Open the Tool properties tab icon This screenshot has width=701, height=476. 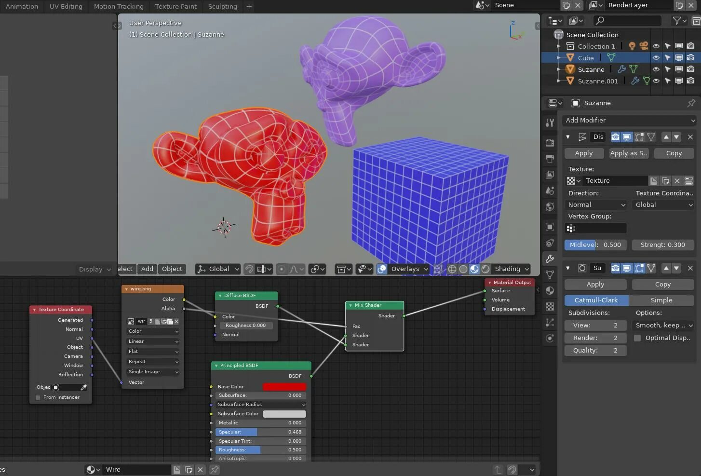point(550,123)
